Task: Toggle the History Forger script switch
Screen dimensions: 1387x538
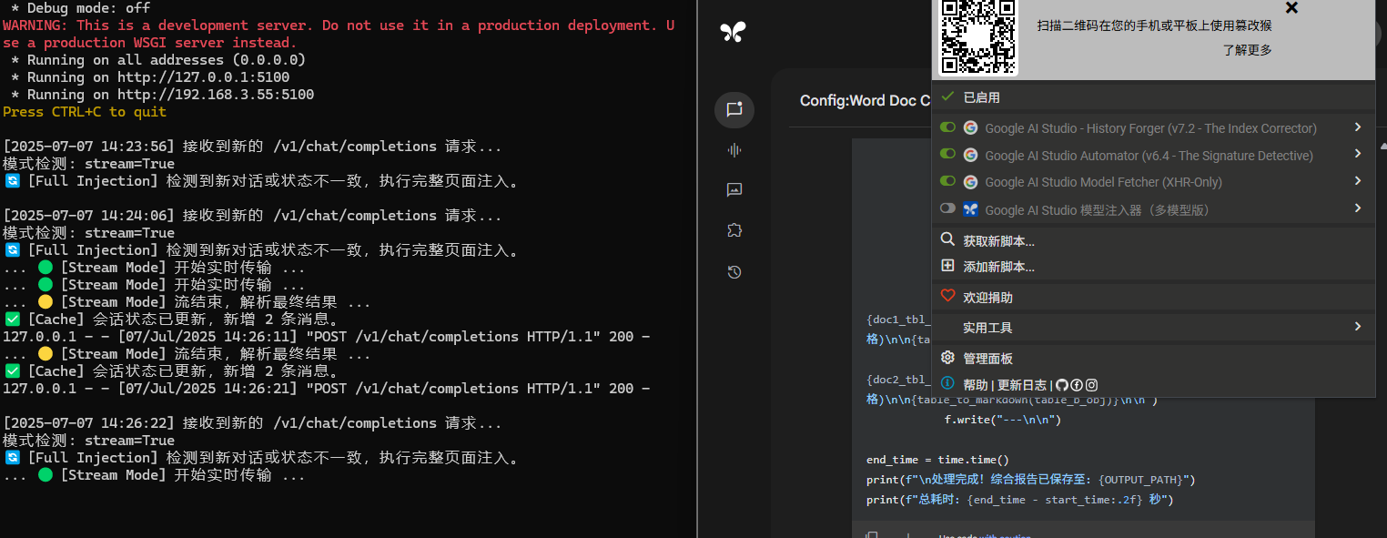Action: (947, 128)
